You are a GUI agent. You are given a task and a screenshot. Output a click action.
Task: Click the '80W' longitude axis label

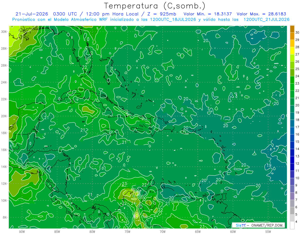92,231
